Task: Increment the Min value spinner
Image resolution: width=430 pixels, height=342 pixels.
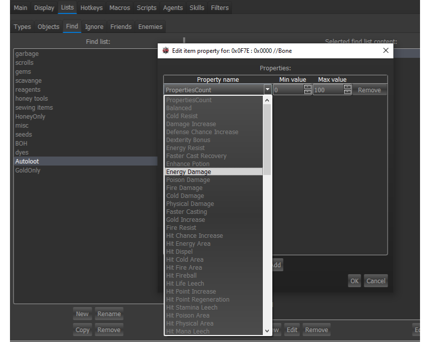Action: [308, 87]
